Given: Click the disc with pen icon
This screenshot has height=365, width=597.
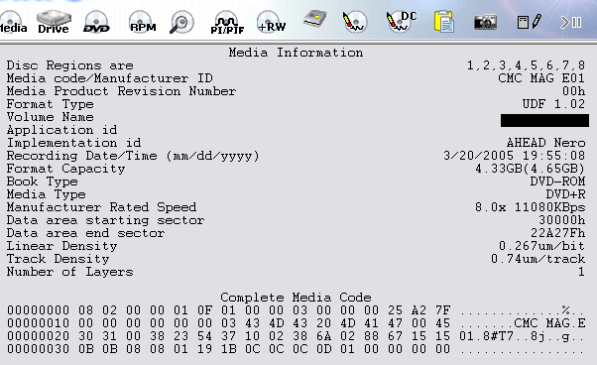Looking at the screenshot, I should click(x=354, y=21).
